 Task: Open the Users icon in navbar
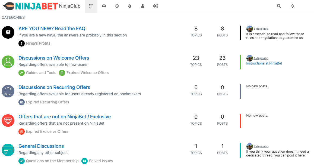tap(142, 6)
